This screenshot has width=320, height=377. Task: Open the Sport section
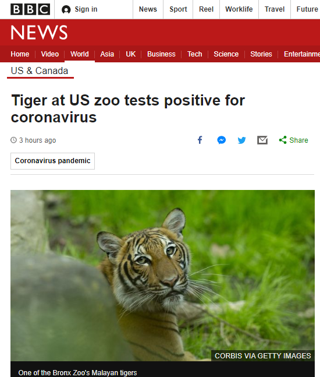178,9
